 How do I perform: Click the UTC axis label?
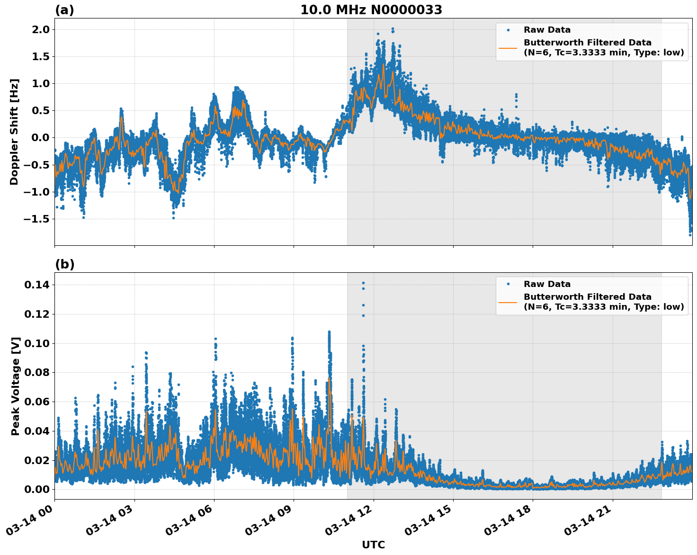pyautogui.click(x=373, y=545)
